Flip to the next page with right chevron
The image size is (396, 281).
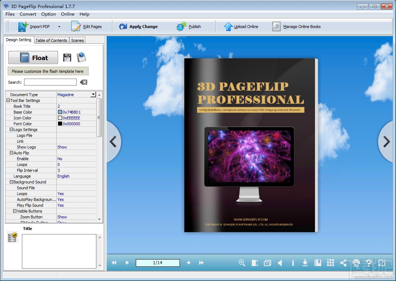386,142
